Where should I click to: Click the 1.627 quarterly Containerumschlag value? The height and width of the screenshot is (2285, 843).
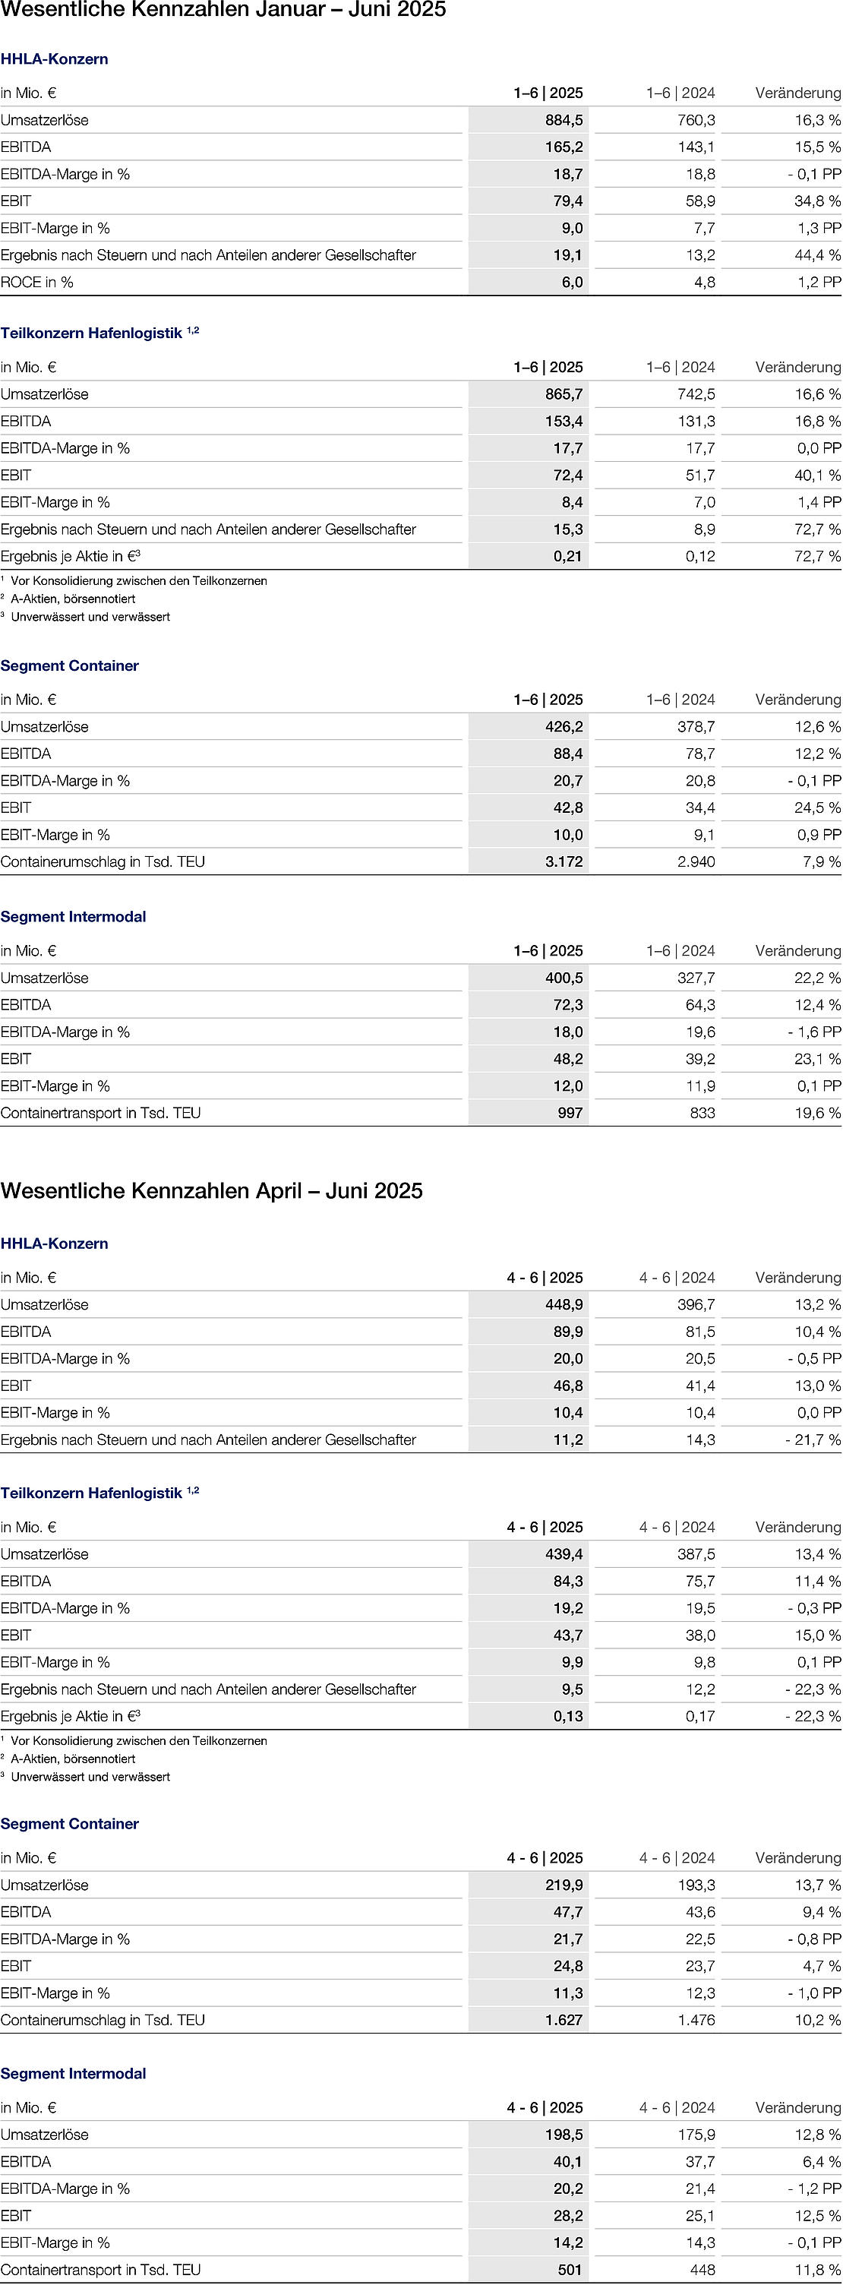564,2020
